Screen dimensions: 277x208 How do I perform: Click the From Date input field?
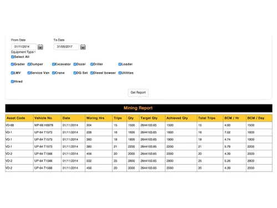(x=24, y=47)
